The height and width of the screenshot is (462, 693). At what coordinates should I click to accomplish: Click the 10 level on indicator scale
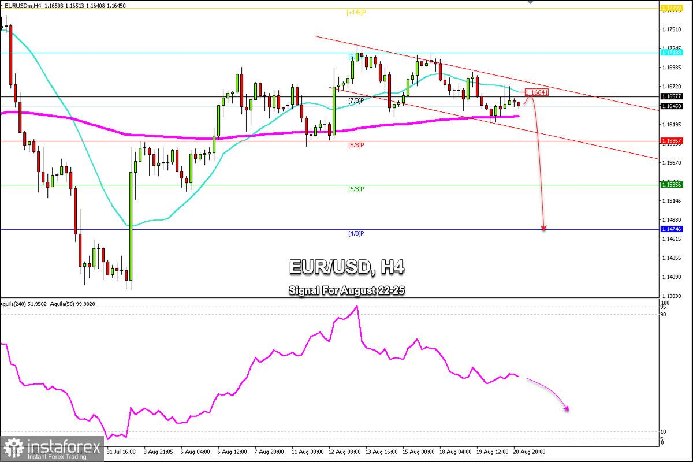[x=664, y=432]
